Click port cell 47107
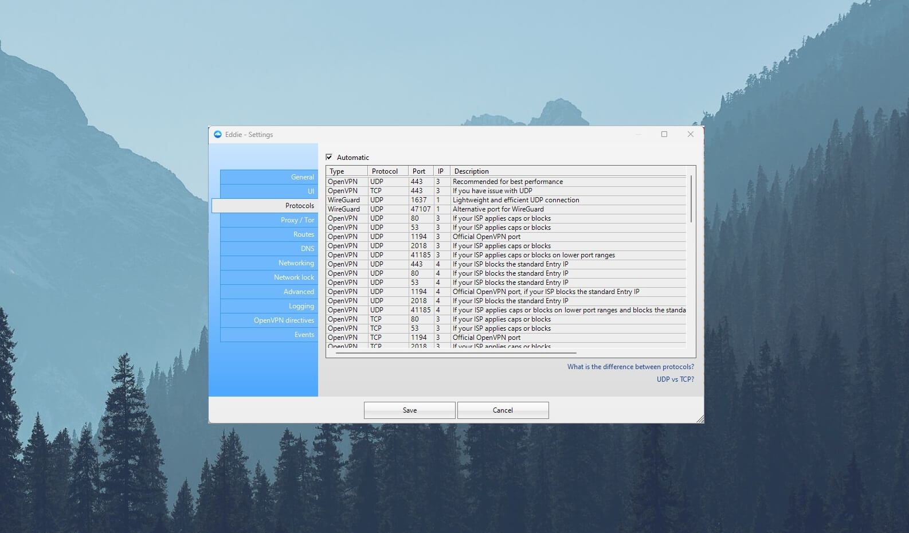Screen dimensions: 909x533 (x=421, y=209)
